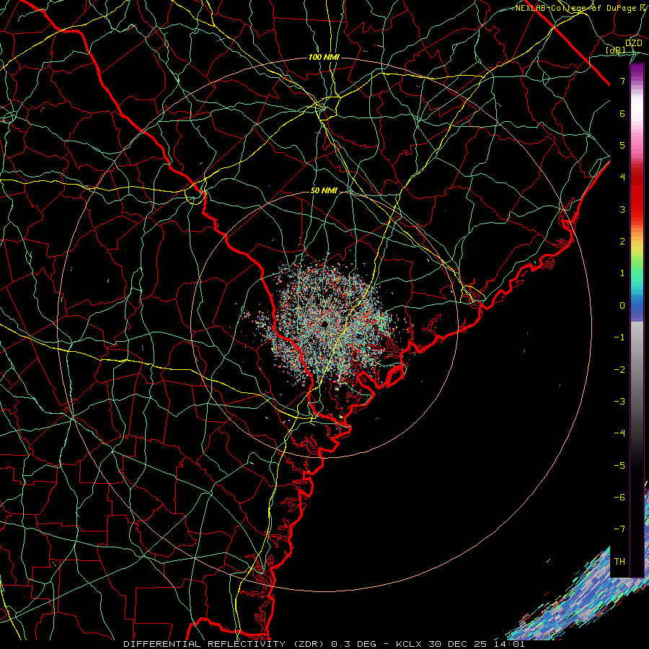Screen dimensions: 649x649
Task: Click the 5 label on the color scale
Action: (x=622, y=145)
